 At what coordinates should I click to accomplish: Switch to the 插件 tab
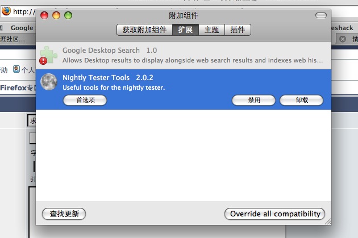238,30
